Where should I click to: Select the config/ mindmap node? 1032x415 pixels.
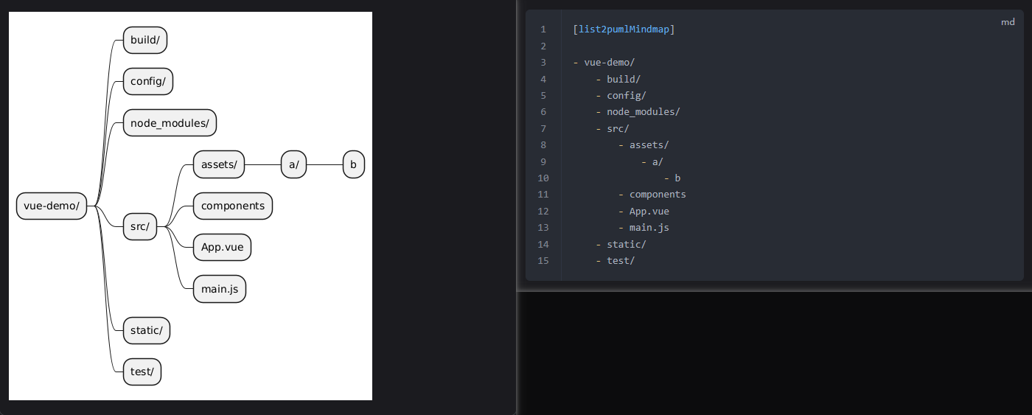147,81
